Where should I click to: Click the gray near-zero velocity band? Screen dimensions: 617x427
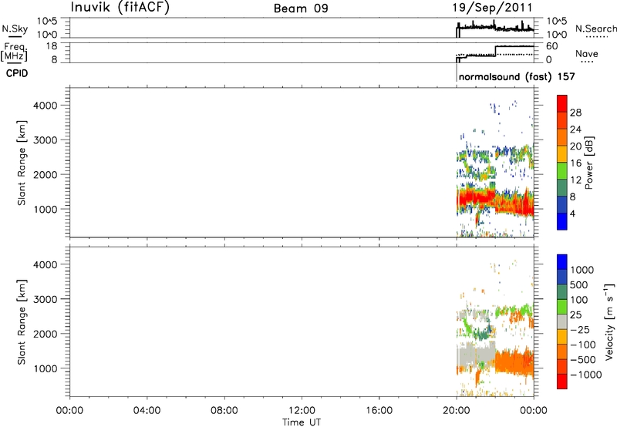475,354
